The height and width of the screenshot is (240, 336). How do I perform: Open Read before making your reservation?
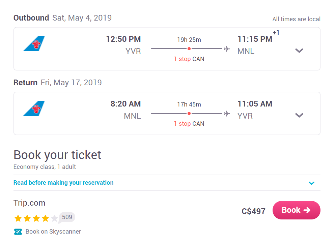coord(63,183)
